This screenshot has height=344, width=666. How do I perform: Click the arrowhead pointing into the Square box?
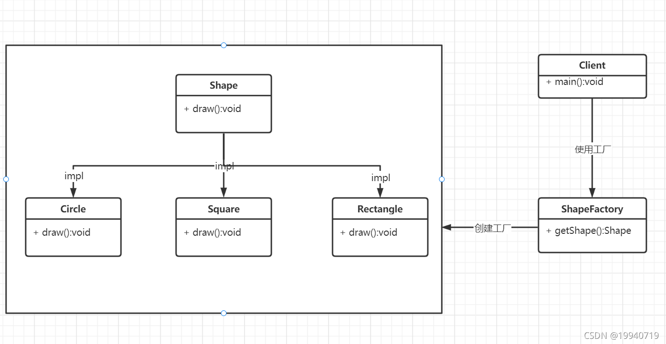(224, 192)
